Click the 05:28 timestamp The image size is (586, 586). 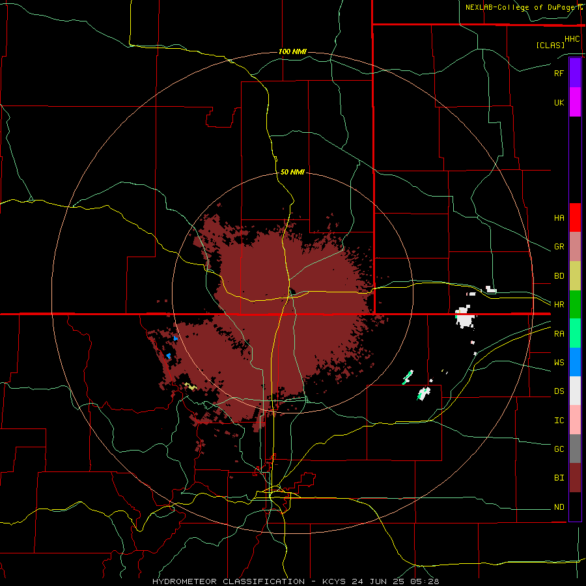(425, 581)
